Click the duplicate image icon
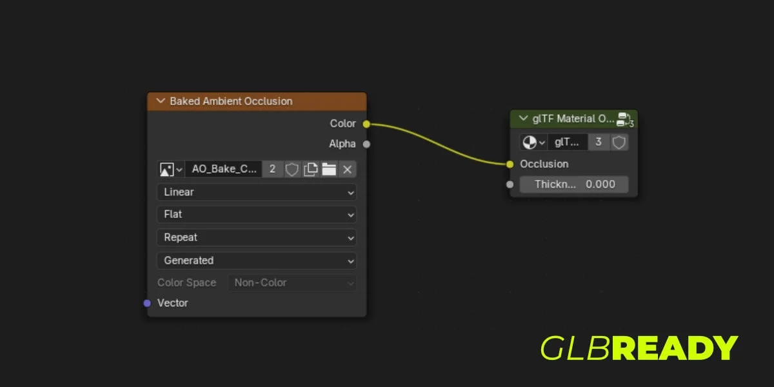 pyautogui.click(x=311, y=169)
